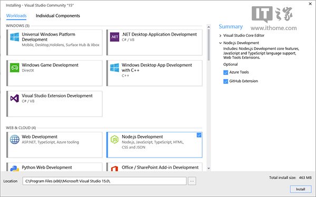Click the Windows Desktop App C++ logo icon
This screenshot has height=197, width=316.
tap(114, 67)
